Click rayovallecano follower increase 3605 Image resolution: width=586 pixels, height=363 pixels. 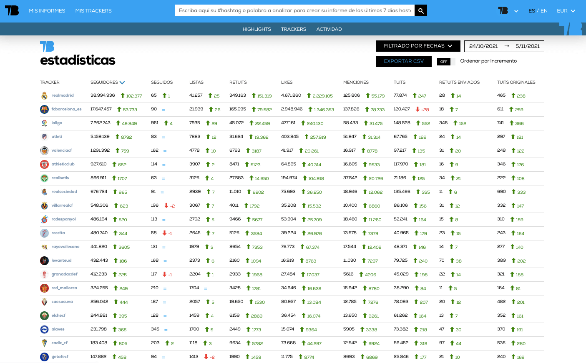pos(121,247)
